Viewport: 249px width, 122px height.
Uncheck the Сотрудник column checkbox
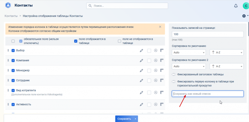13,81
